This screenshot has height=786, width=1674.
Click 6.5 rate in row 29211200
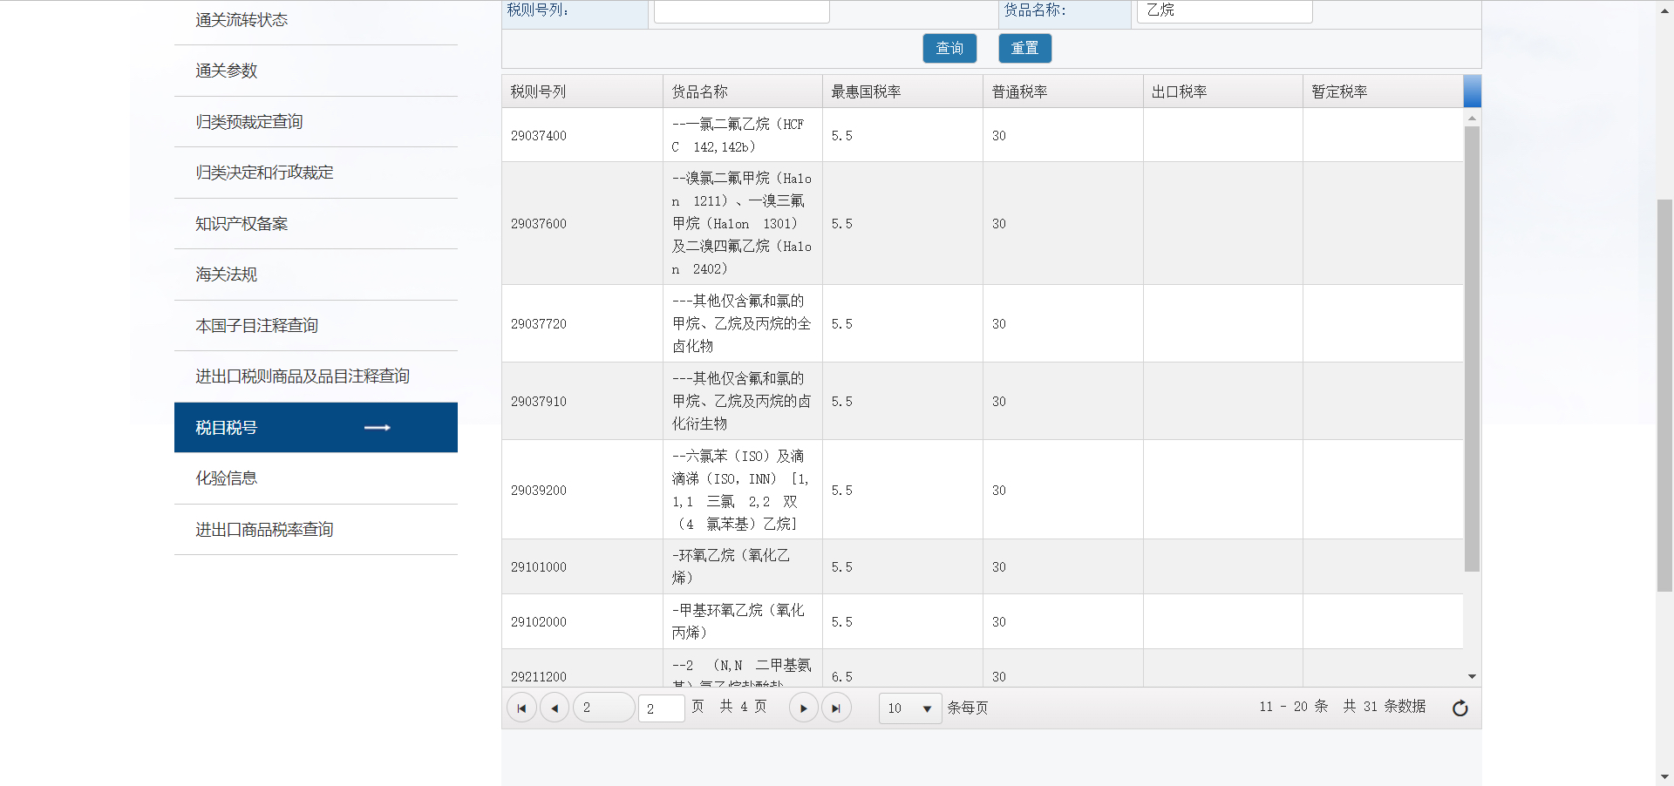[841, 677]
